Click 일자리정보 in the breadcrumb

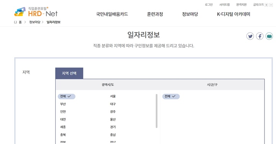(x=54, y=22)
